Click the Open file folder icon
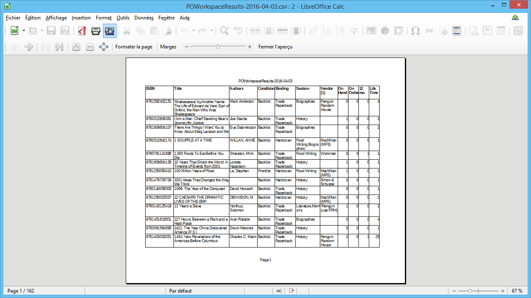Viewport: 531px width, 298px height. (x=33, y=31)
